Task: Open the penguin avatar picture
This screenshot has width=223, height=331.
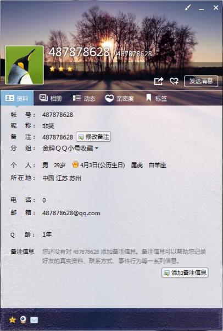Action: [24, 65]
